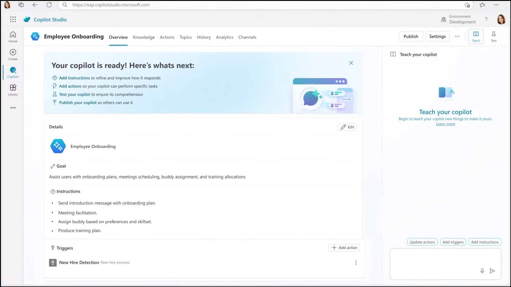Open the Learn more link

tap(445, 124)
